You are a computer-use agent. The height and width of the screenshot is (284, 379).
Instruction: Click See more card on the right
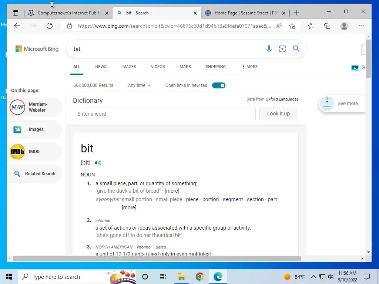point(342,104)
